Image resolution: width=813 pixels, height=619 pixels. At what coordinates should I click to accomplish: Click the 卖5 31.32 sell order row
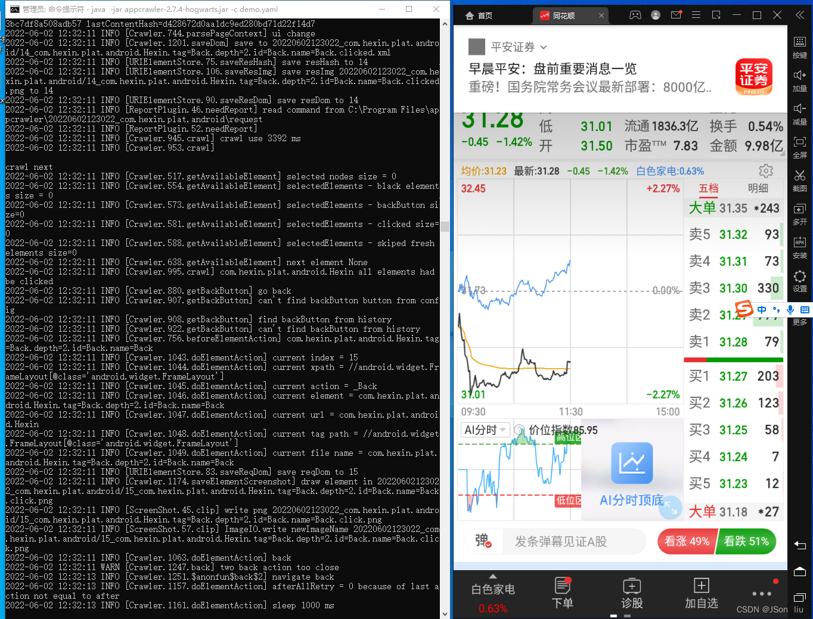click(734, 234)
